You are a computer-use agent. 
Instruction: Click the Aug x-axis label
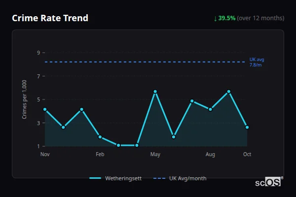[210, 155]
